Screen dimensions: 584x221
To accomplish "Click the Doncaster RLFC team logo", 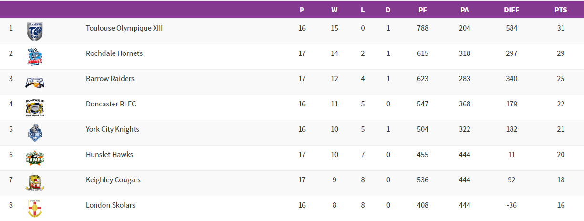I will (35, 107).
